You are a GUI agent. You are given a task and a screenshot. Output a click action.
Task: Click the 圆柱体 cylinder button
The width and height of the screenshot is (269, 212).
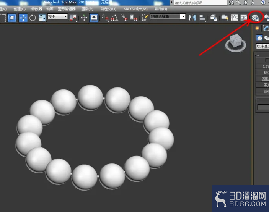262,79
